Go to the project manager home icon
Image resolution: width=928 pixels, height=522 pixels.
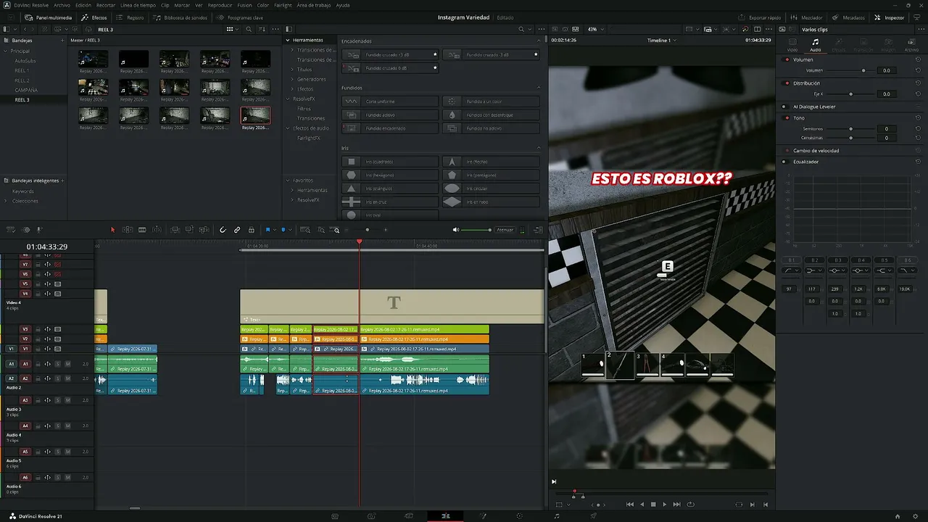[898, 516]
